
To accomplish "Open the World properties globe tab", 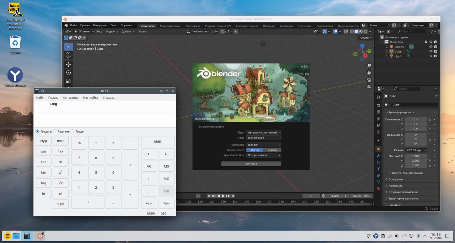I will point(378,132).
